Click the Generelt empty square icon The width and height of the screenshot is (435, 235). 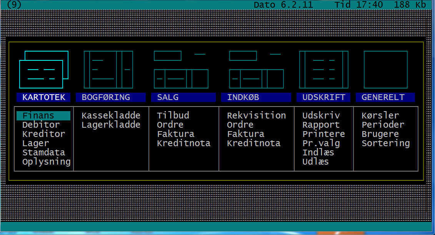click(x=385, y=70)
